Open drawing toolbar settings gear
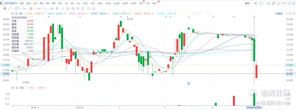Image resolution: width=296 pixels, height=110 pixels. (x=94, y=9)
